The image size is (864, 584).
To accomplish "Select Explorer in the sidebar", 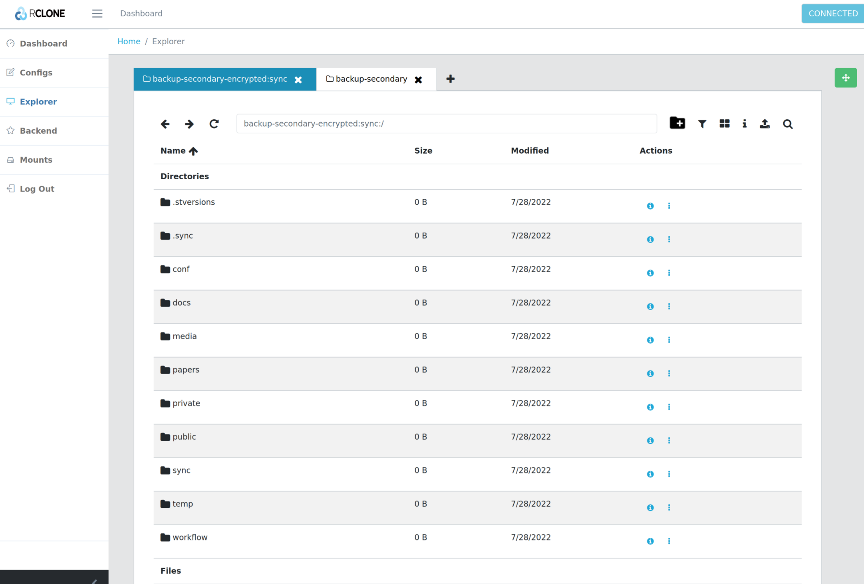I will click(54, 102).
